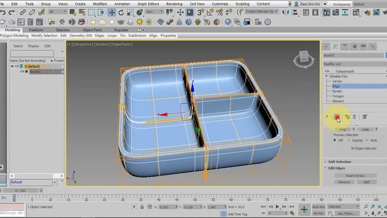Screen dimensions: 387x218
Task: Click Configure Modifier Sets icon
Action: coord(365,117)
